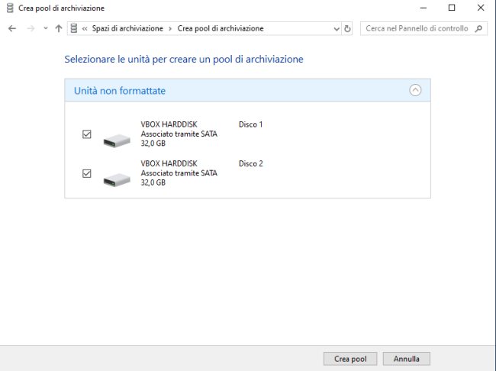
Task: Click the Disco 1 hard drive icon
Action: click(x=117, y=140)
